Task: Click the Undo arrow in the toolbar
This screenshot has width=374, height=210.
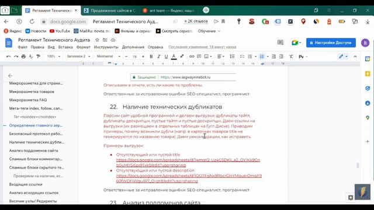Action: tap(9, 57)
